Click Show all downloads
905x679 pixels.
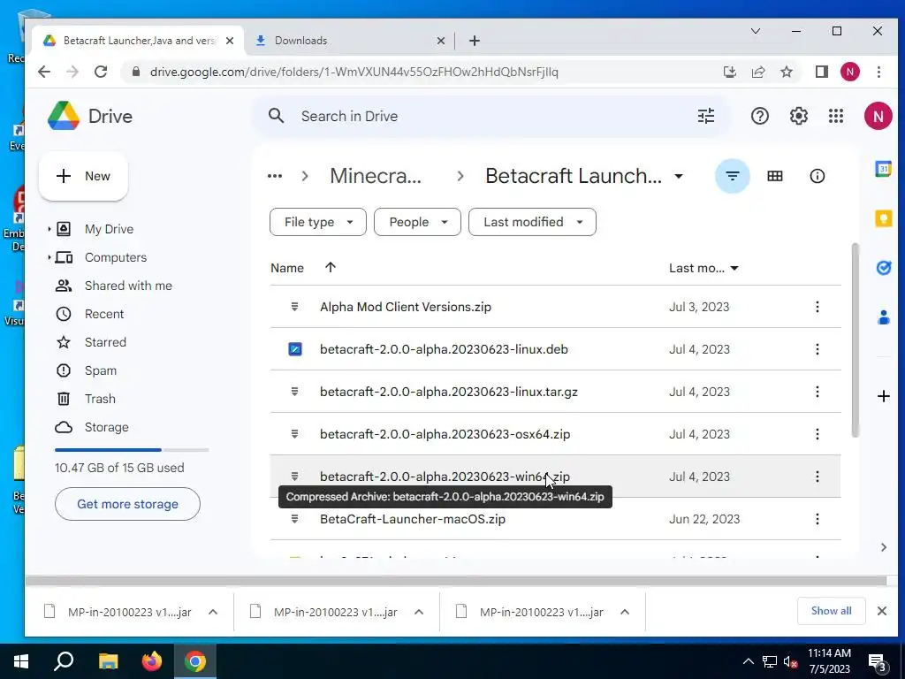pos(831,611)
